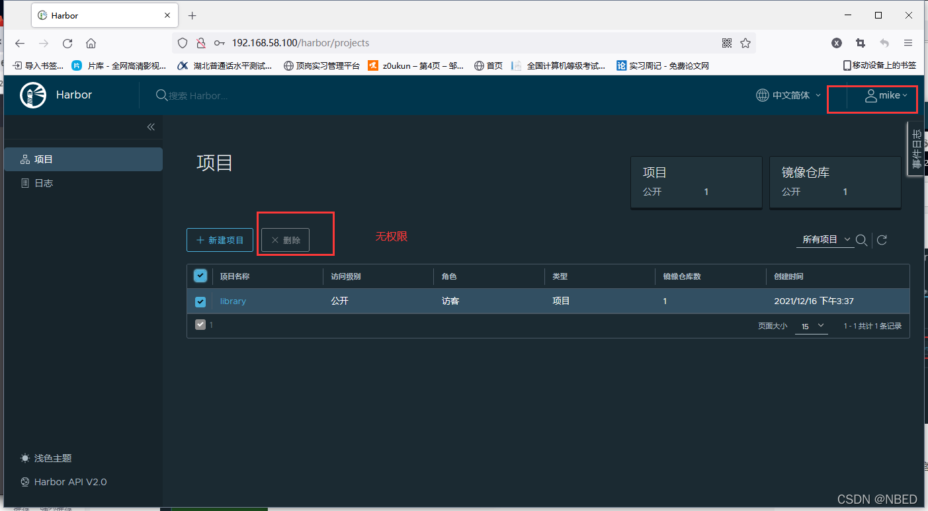This screenshot has width=928, height=511.
Task: Click the insecure connection lock icon
Action: pyautogui.click(x=201, y=43)
